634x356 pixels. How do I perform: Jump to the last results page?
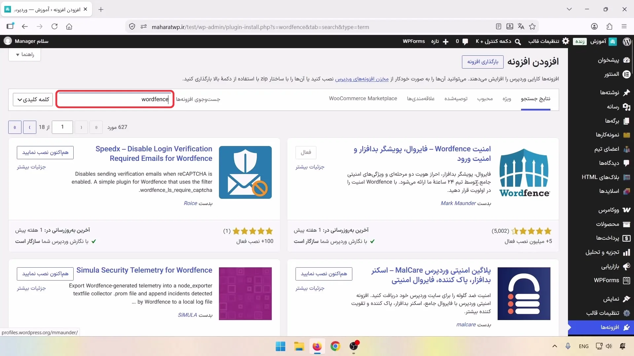(x=15, y=127)
